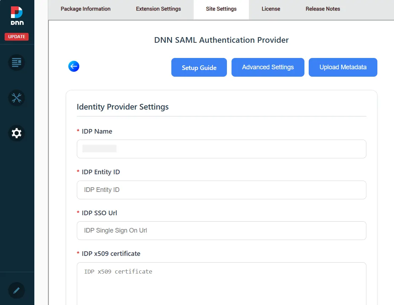The width and height of the screenshot is (394, 305).
Task: Open Advanced Settings
Action: coord(268,68)
